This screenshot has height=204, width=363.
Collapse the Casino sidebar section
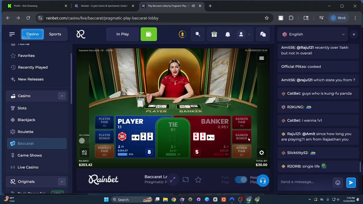pyautogui.click(x=62, y=96)
